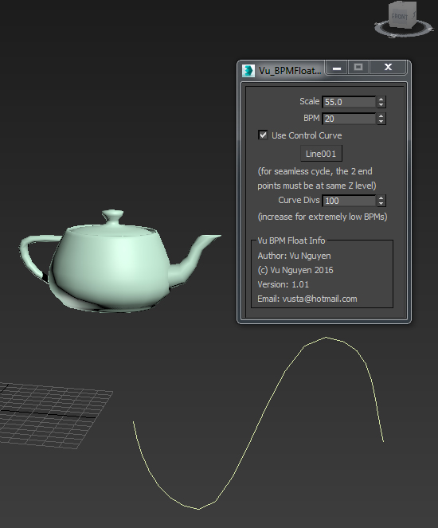438x528 pixels.
Task: Uncheck the Use Control Curve checkbox
Action: [x=263, y=135]
